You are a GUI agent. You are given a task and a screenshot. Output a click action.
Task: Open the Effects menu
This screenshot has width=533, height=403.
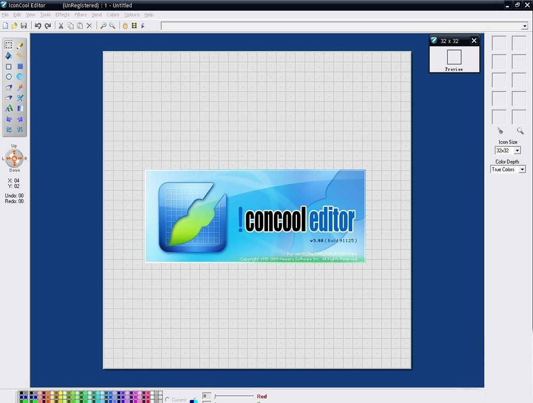click(62, 14)
